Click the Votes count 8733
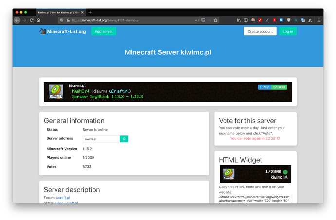The width and height of the screenshot is (336, 220). coord(87,167)
